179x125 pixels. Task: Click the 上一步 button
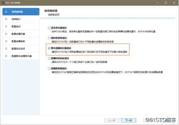tap(112, 120)
